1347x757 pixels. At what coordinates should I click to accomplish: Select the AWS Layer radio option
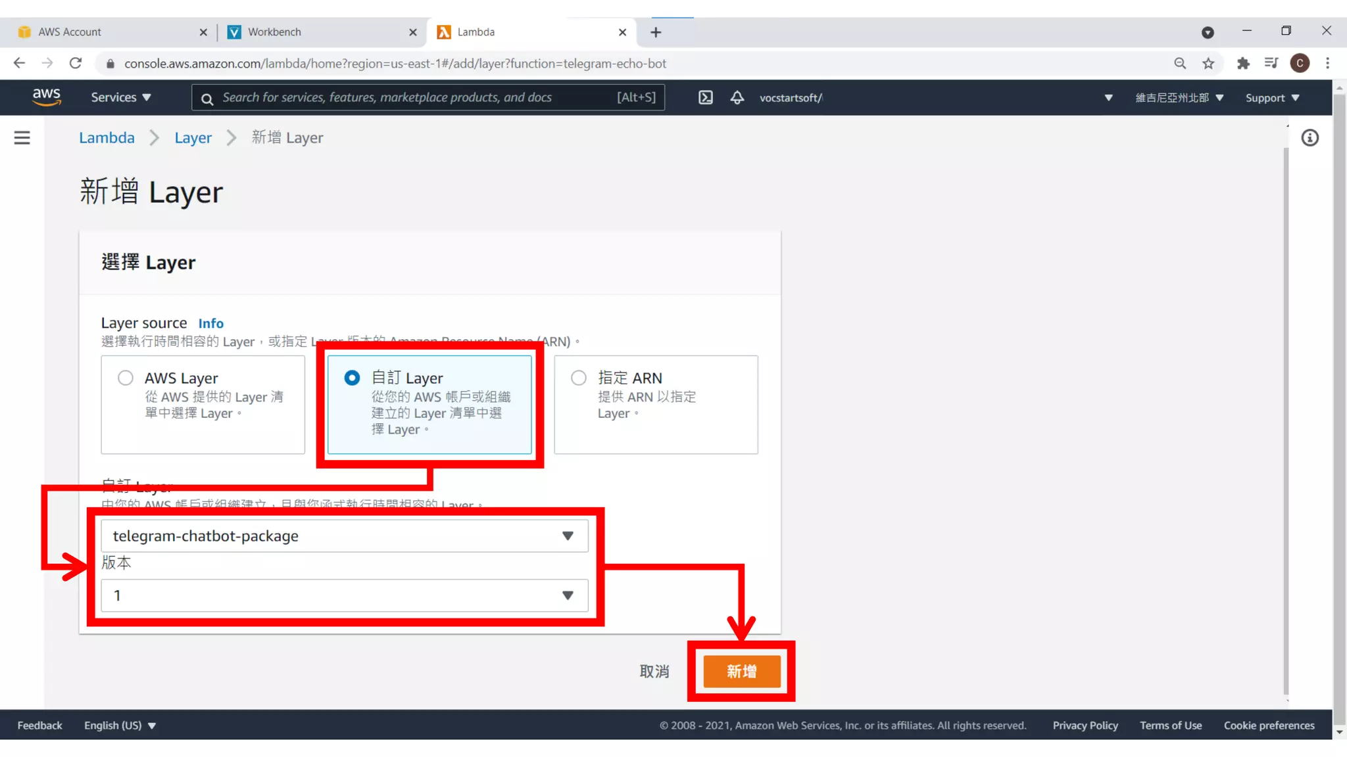tap(125, 378)
